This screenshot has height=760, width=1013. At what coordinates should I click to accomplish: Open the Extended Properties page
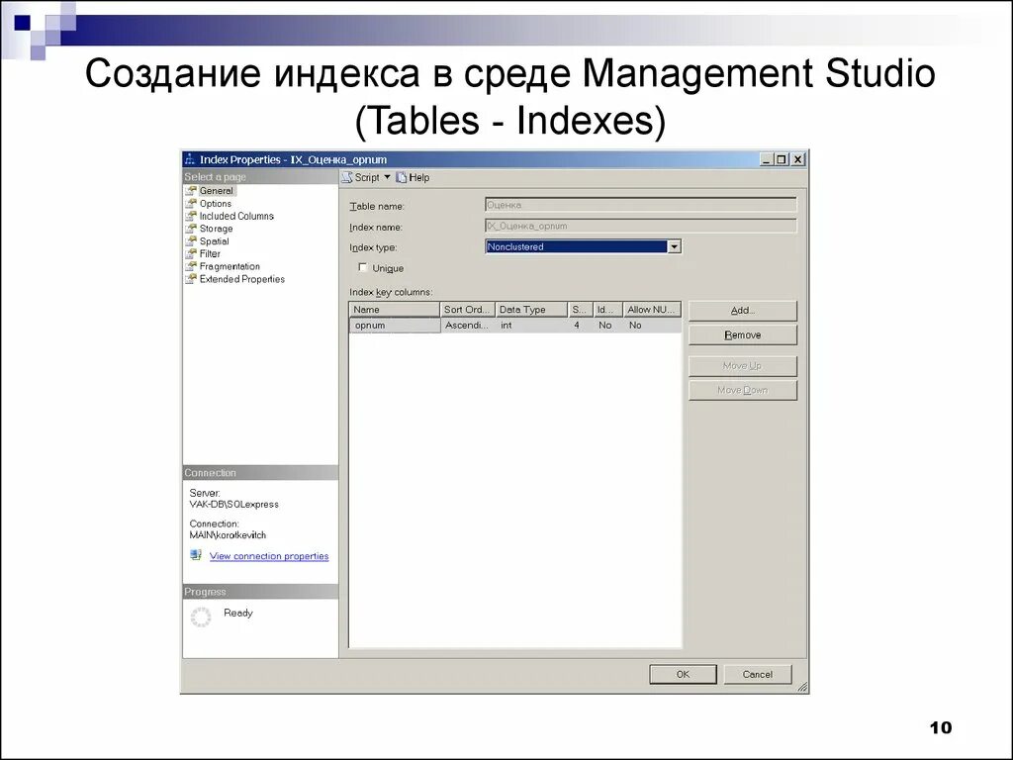pyautogui.click(x=241, y=278)
